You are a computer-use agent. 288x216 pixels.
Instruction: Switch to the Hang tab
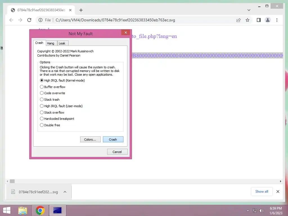point(51,43)
